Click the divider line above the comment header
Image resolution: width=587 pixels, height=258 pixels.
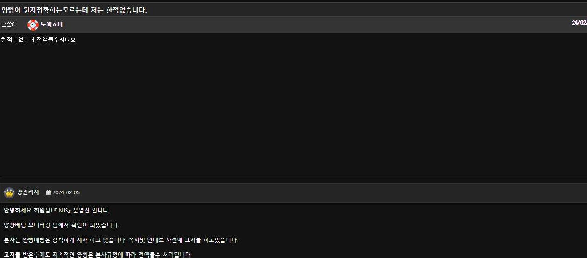click(293, 178)
